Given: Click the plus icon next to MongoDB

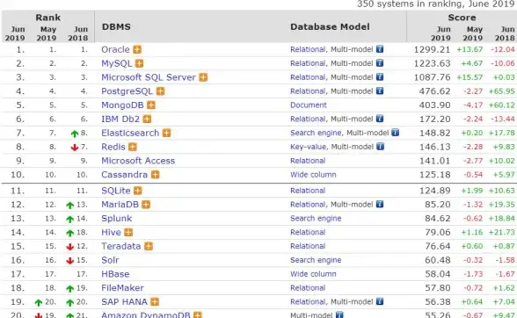Looking at the screenshot, I should (x=151, y=105).
